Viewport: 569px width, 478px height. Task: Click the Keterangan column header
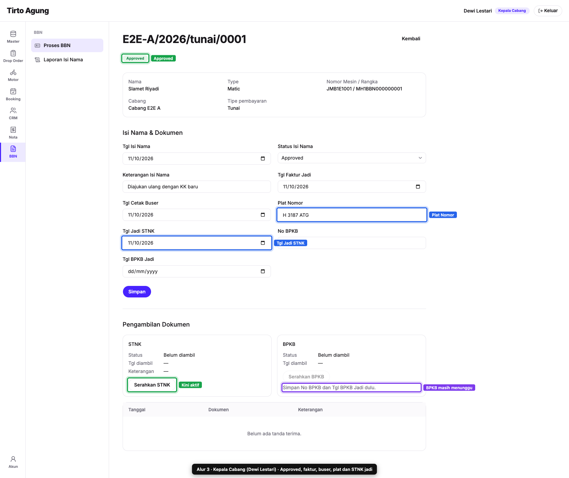pyautogui.click(x=310, y=410)
